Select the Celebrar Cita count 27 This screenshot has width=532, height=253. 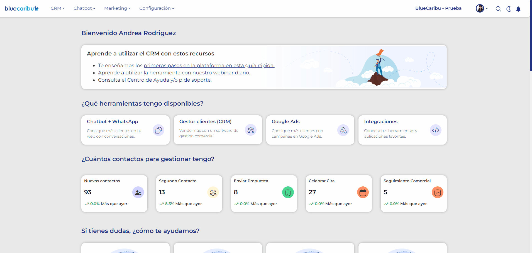pos(312,192)
